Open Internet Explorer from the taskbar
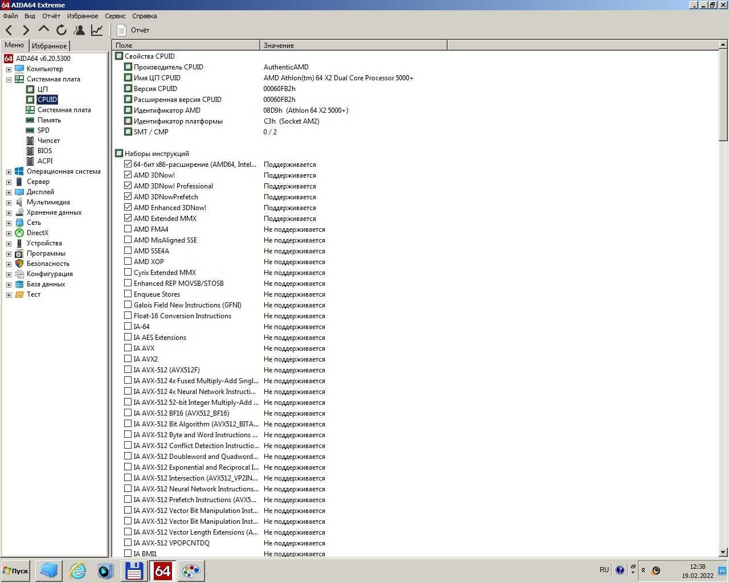Viewport: 729px width, 583px height. click(x=77, y=570)
